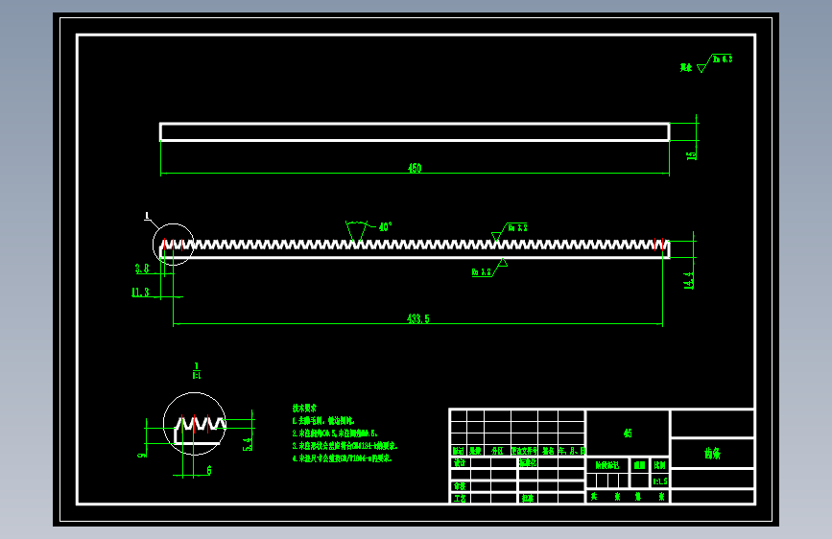
Task: Click the 工艺 row label
Action: [x=460, y=499]
